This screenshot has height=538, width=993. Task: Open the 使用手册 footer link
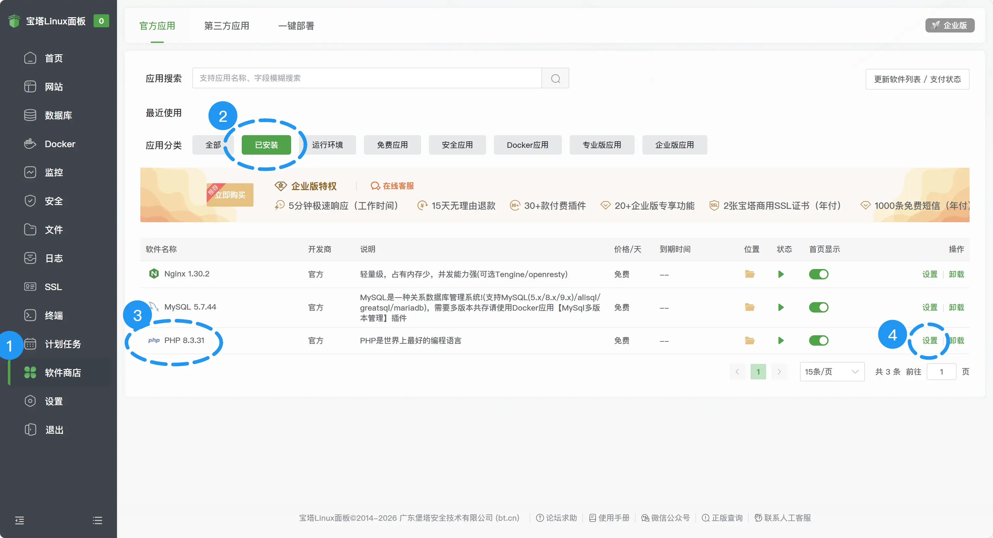click(609, 518)
